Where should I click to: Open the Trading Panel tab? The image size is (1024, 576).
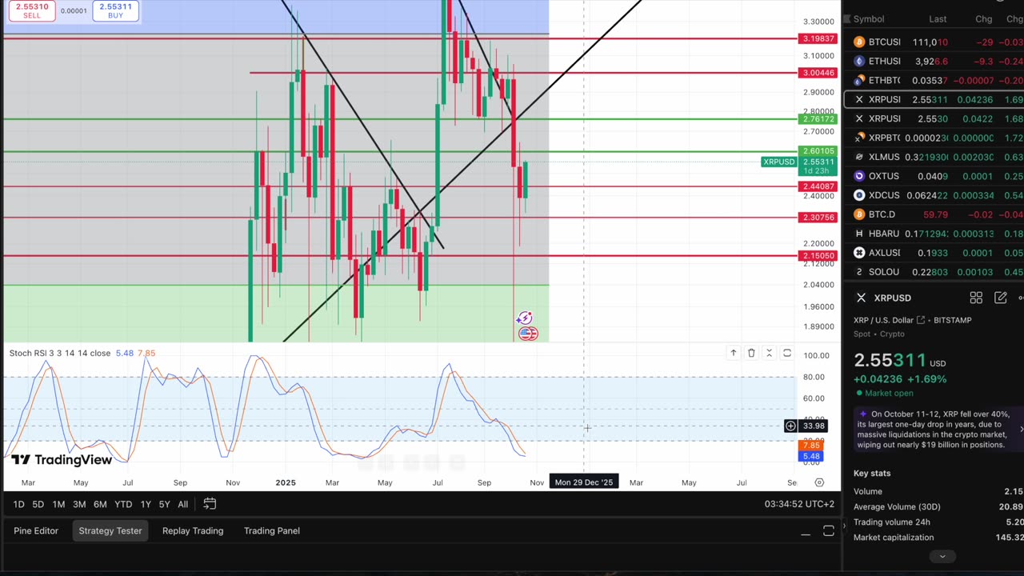tap(272, 530)
